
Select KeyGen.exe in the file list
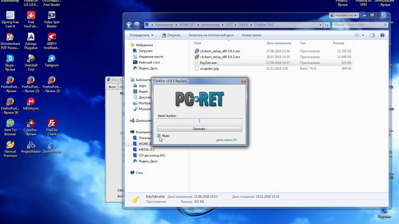[x=208, y=63]
